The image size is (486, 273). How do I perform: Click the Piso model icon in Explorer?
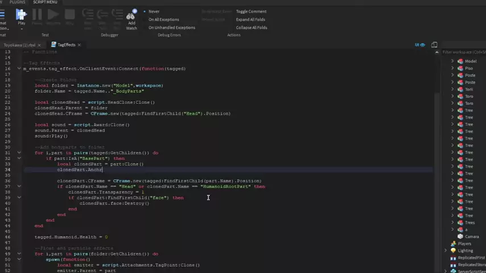tap(460, 68)
